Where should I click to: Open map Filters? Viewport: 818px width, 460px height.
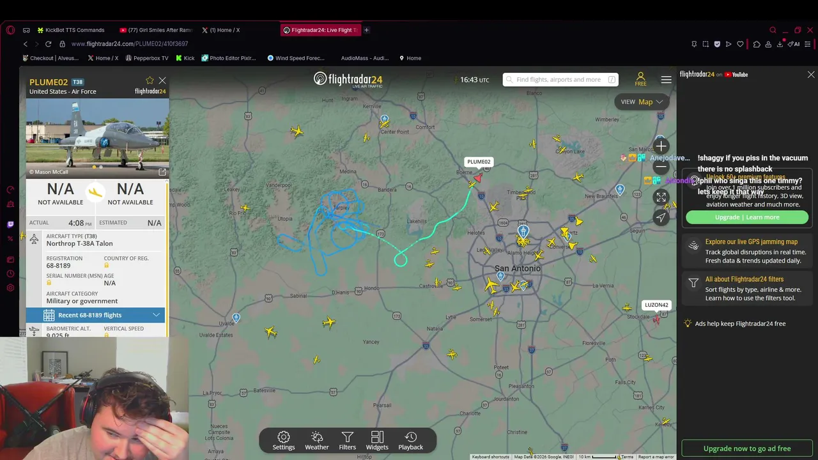click(x=348, y=440)
